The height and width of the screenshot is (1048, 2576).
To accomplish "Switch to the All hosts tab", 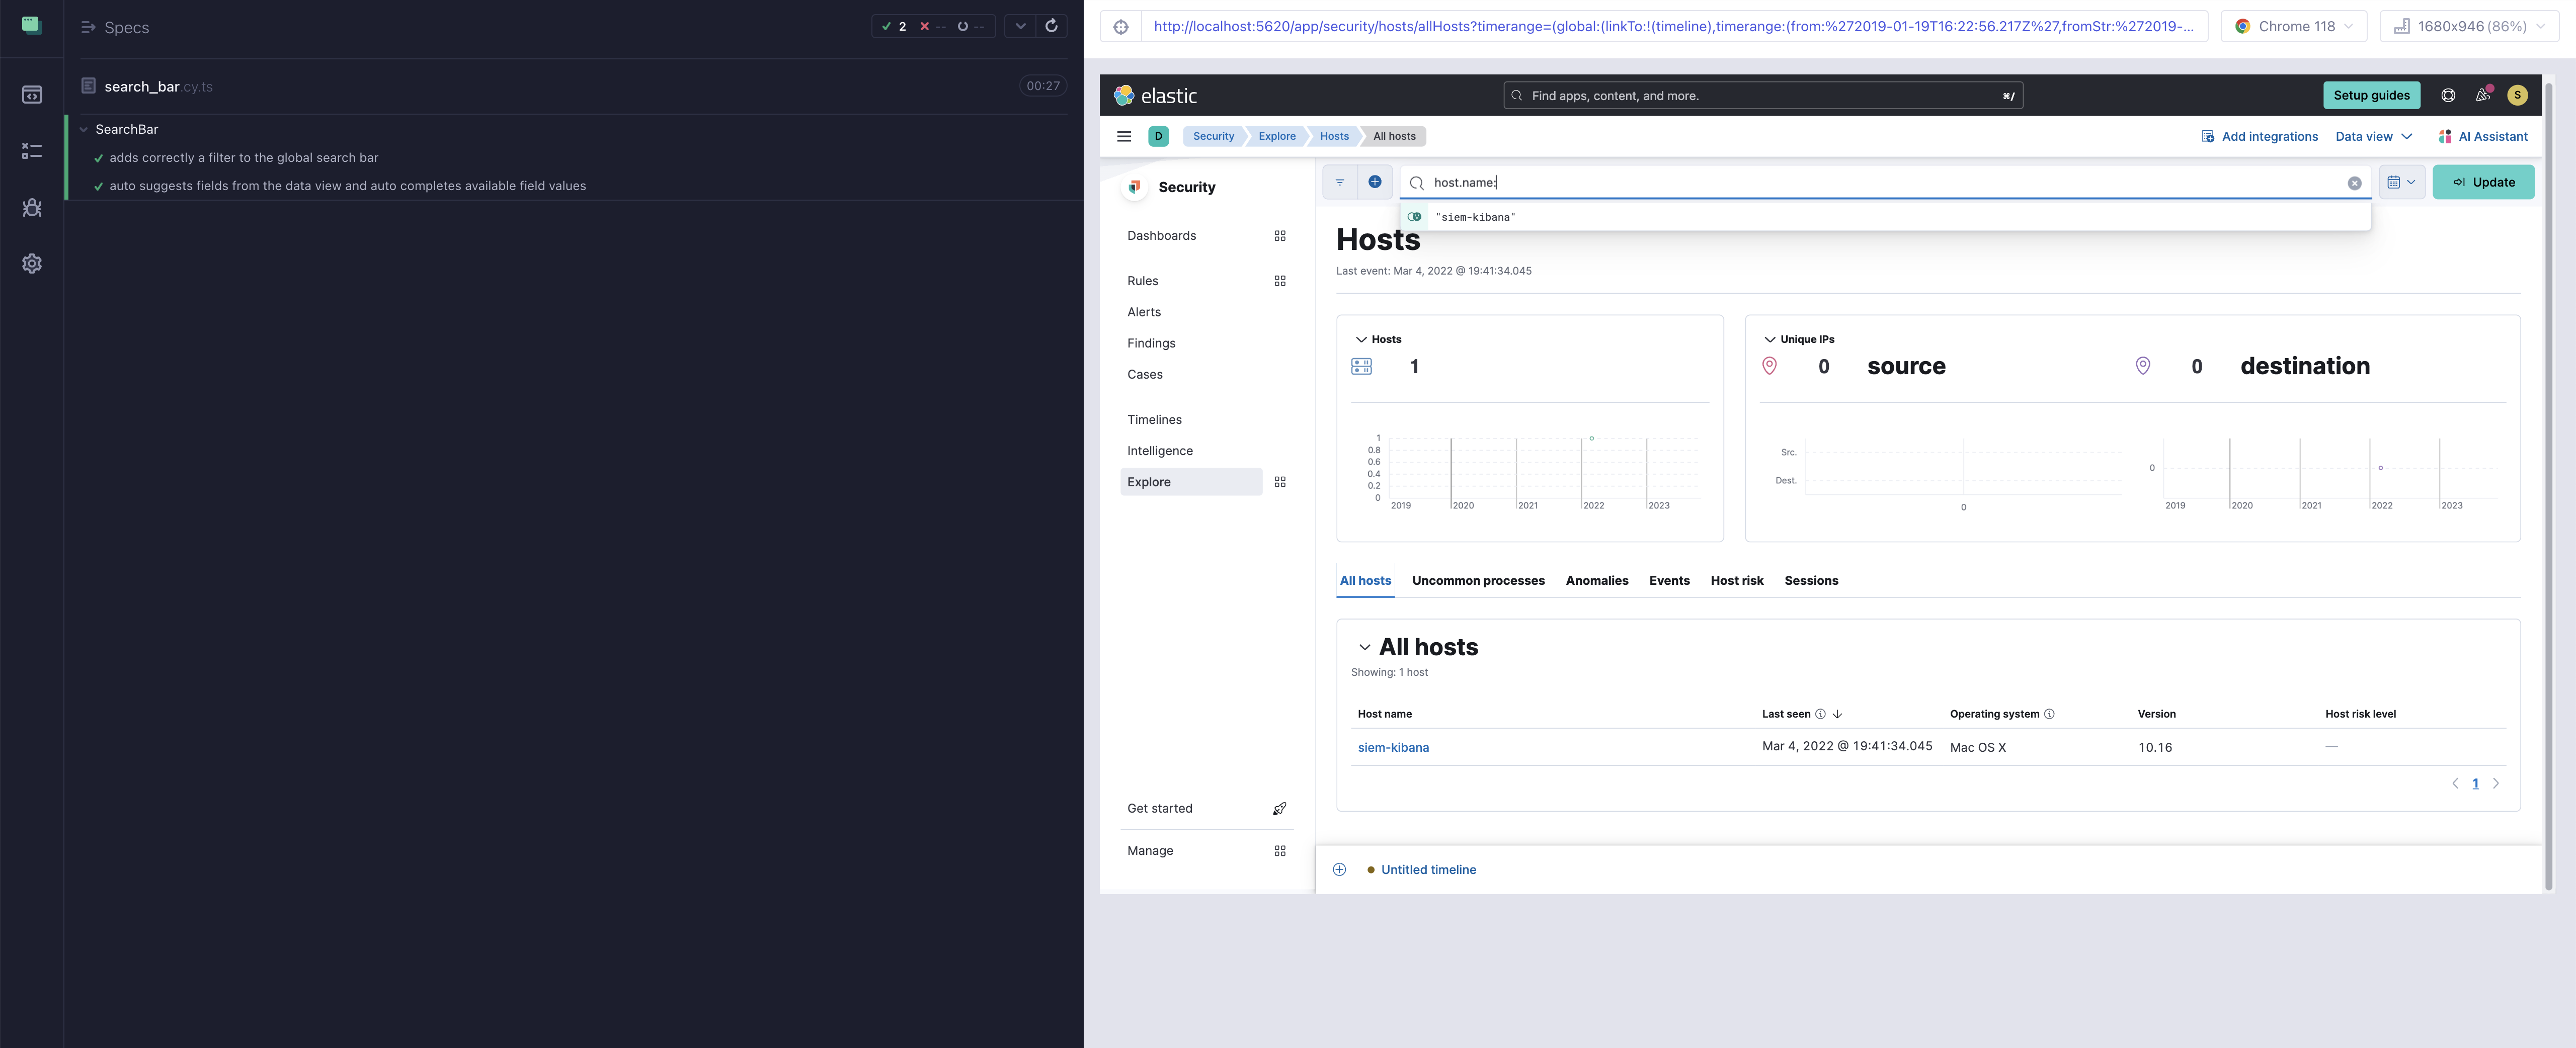I will (x=1365, y=580).
